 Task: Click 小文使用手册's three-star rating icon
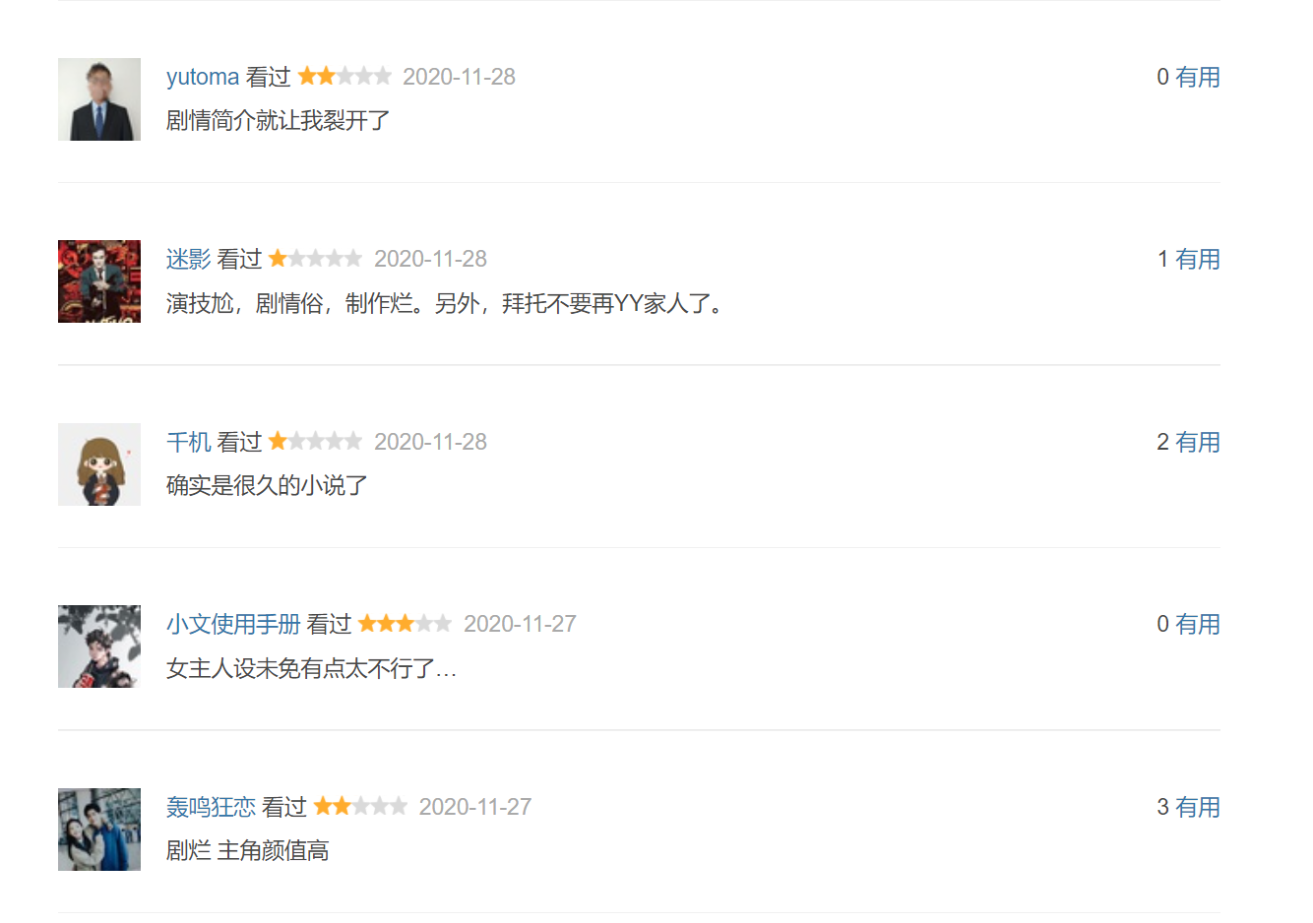(x=405, y=623)
